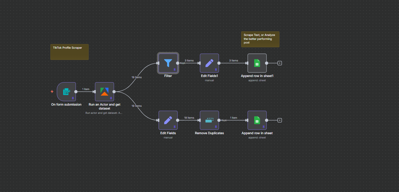This screenshot has height=192, width=399.
Task: Click the red lightning bolt trigger icon
Action: pyautogui.click(x=52, y=91)
